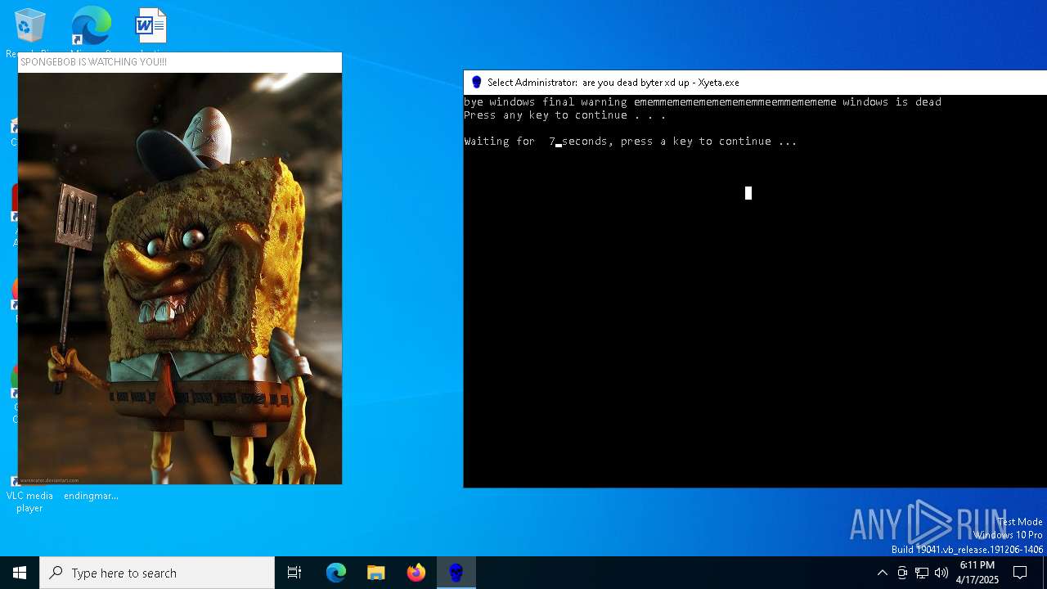Click the Xyeta.exe console window title bar

[755, 82]
